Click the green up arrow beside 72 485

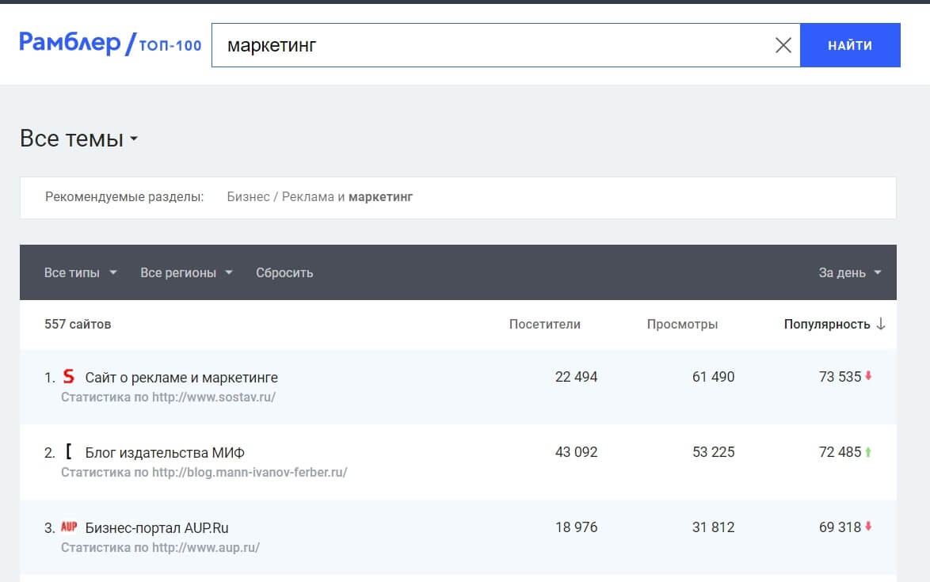coord(867,452)
